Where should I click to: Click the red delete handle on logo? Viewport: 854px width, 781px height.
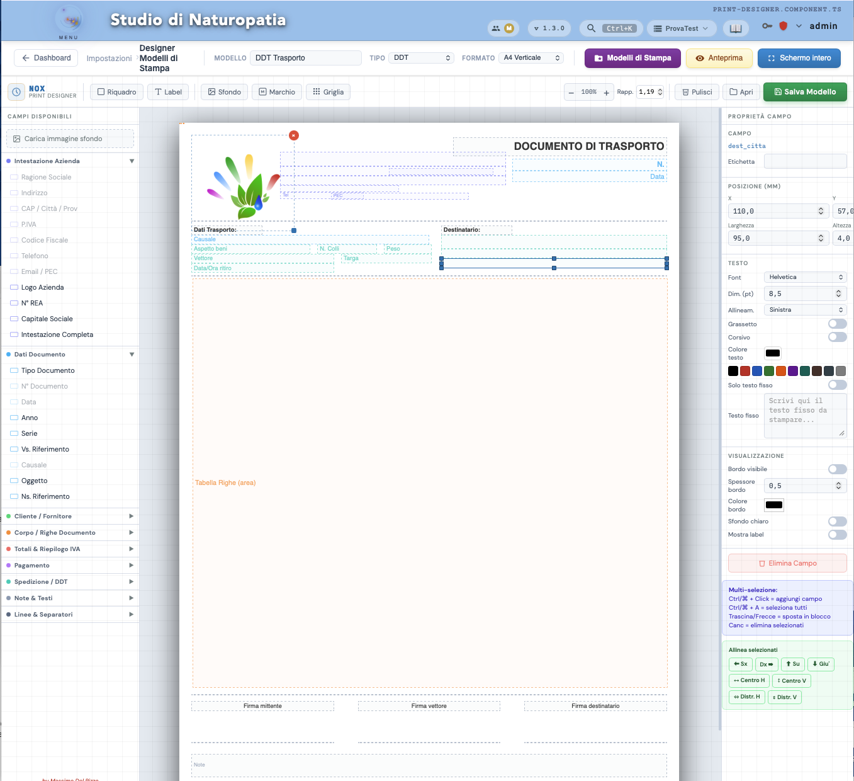(x=294, y=135)
